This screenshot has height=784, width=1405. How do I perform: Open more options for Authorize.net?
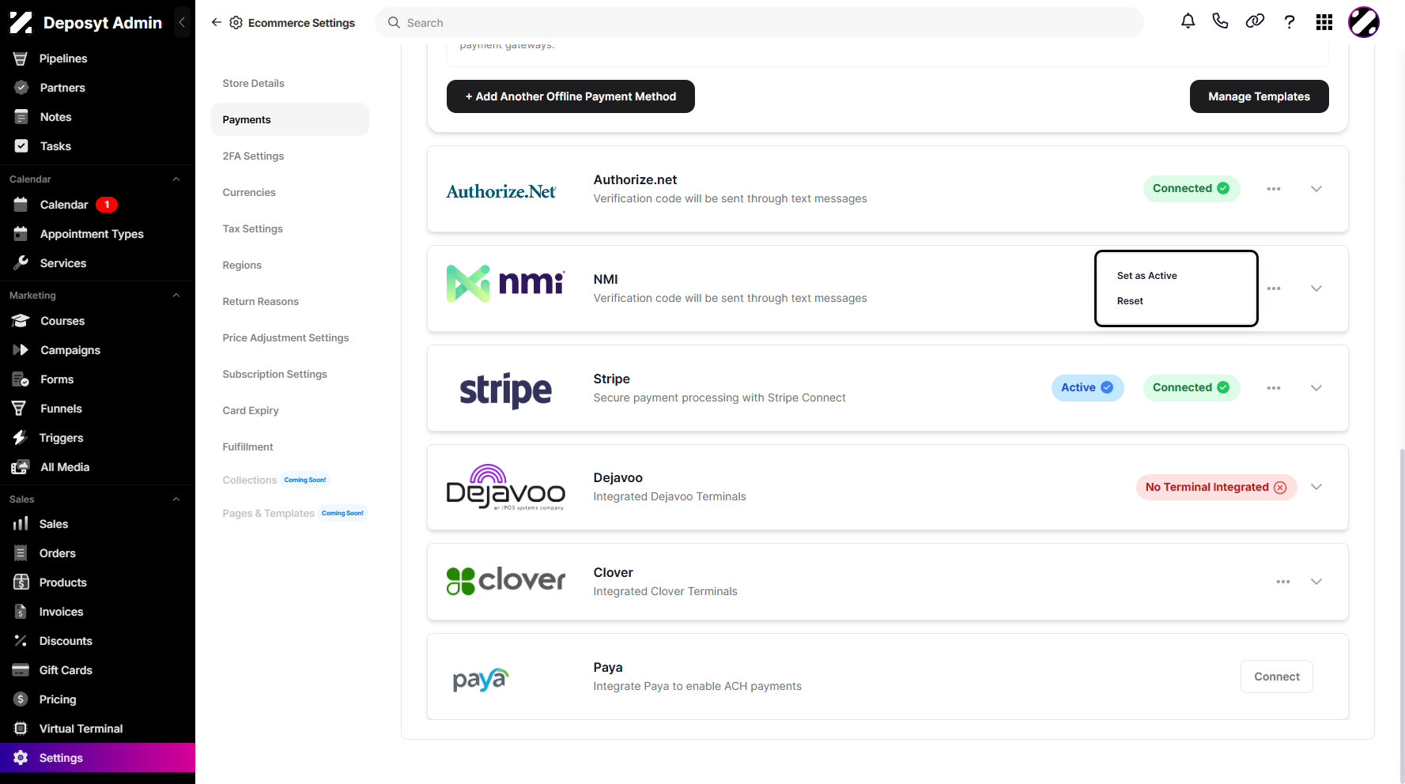click(x=1274, y=189)
